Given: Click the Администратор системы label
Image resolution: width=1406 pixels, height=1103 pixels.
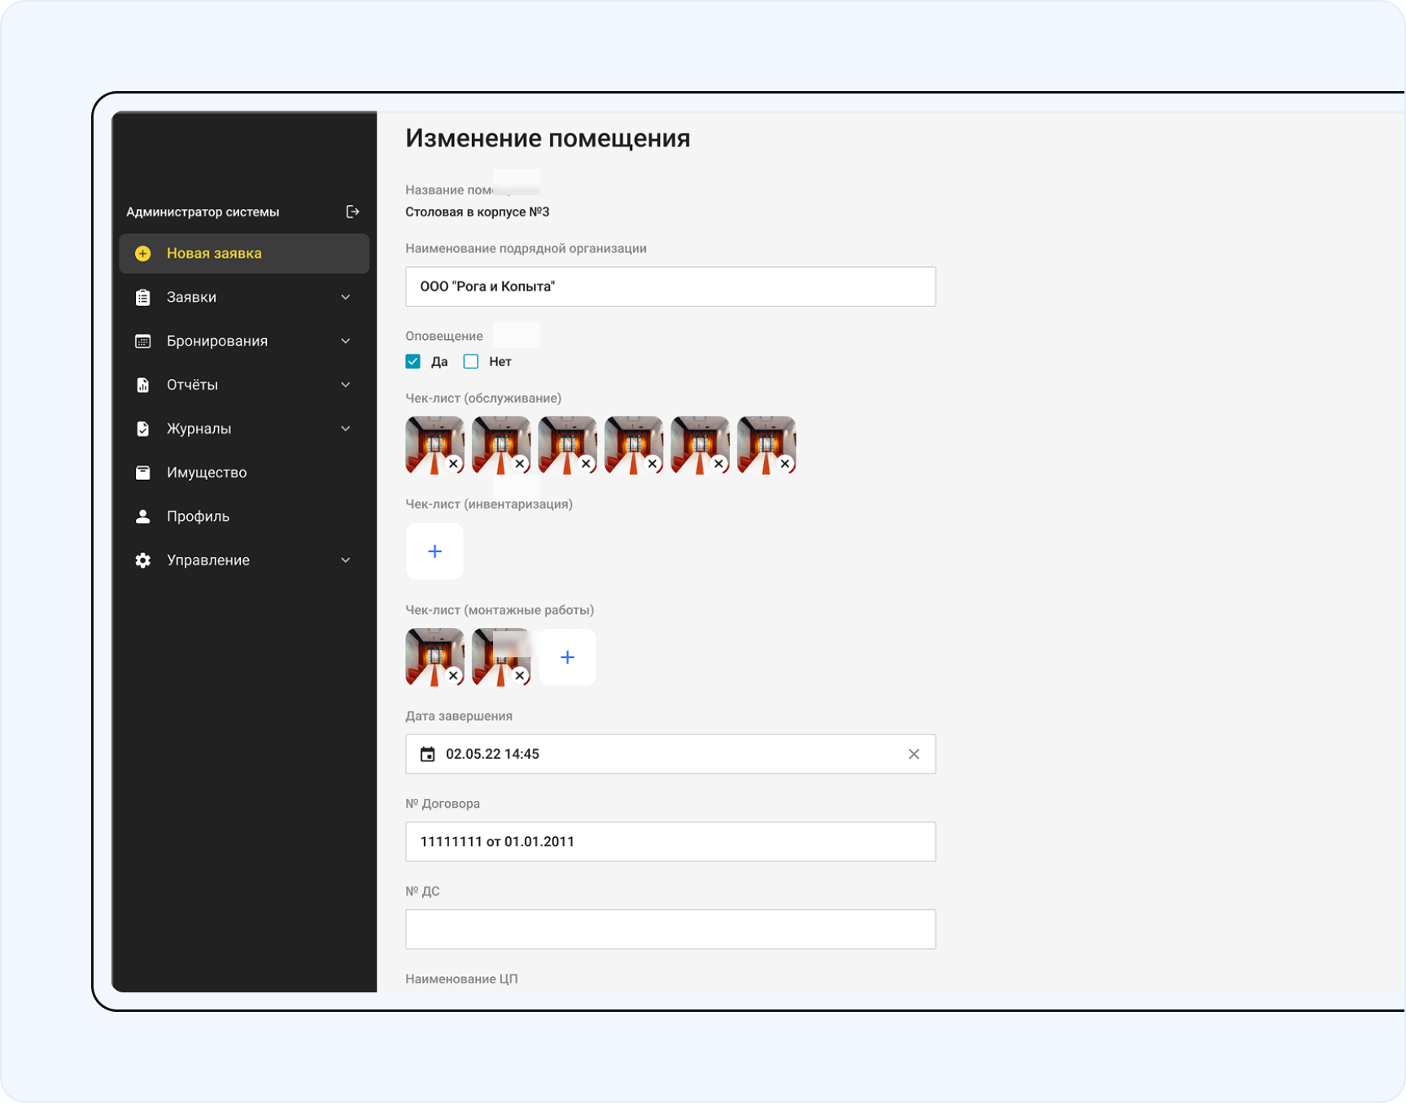Looking at the screenshot, I should coord(203,212).
